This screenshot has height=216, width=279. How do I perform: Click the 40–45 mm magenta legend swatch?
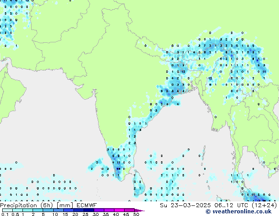coord(119,210)
